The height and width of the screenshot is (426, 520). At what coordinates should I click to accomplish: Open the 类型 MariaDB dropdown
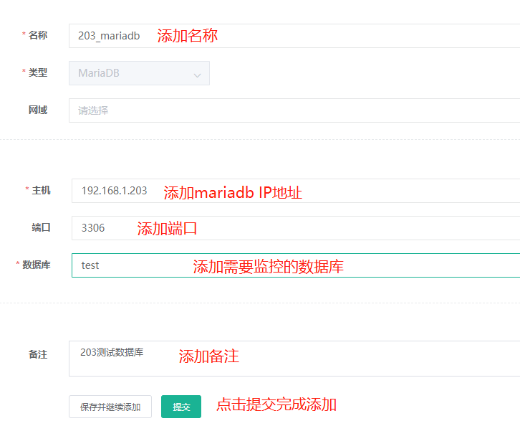[139, 73]
